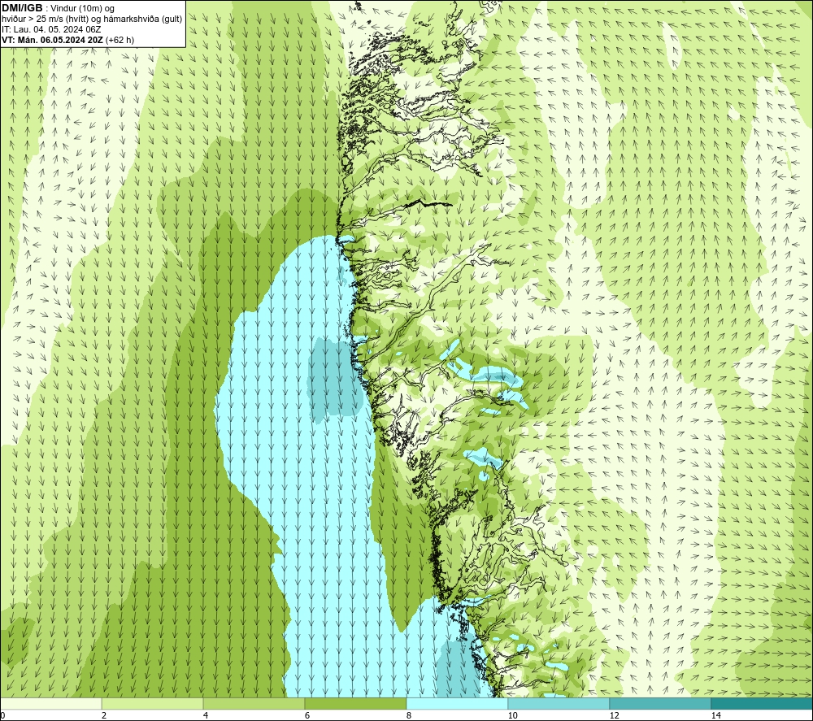Image resolution: width=813 pixels, height=721 pixels.
Task: Click the 'IT: Lau. 04. 05. 2024 06Z' line
Action: point(51,29)
